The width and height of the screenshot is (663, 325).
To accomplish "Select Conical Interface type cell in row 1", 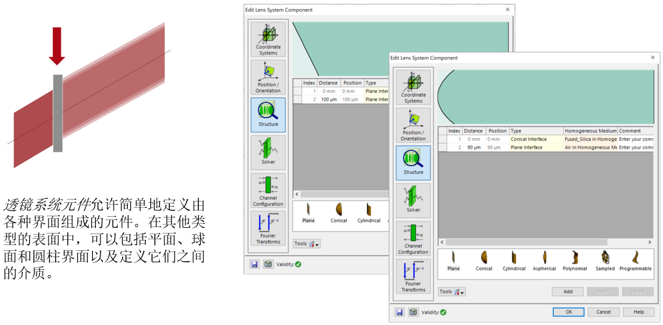I will pyautogui.click(x=535, y=139).
